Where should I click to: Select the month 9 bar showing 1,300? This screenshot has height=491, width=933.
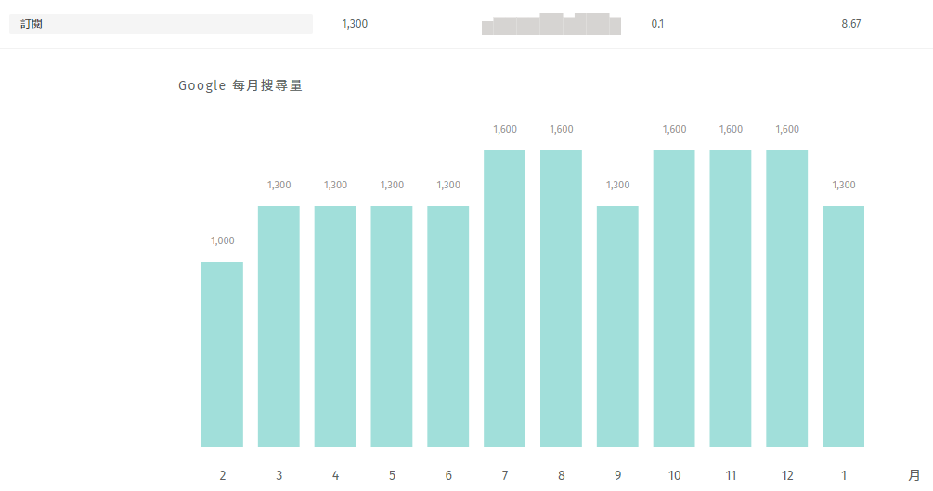pyautogui.click(x=617, y=327)
